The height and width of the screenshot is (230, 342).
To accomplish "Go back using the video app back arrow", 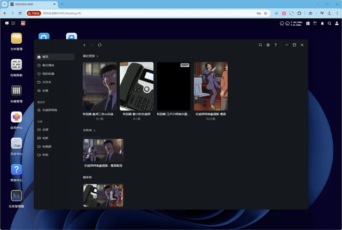I will pyautogui.click(x=84, y=45).
